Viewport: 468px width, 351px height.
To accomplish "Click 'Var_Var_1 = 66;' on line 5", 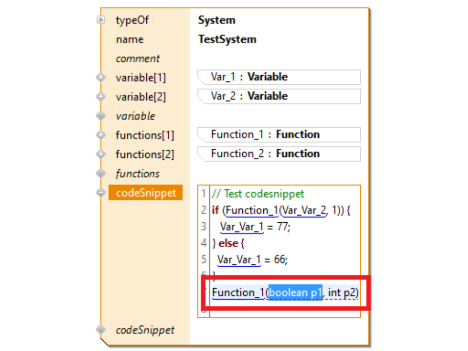I will [252, 259].
